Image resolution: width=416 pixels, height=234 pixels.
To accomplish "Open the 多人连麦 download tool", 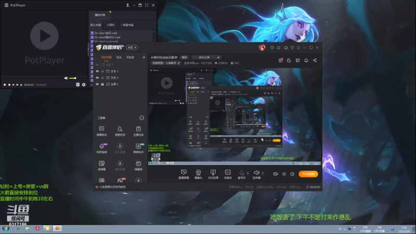I will coord(120,148).
